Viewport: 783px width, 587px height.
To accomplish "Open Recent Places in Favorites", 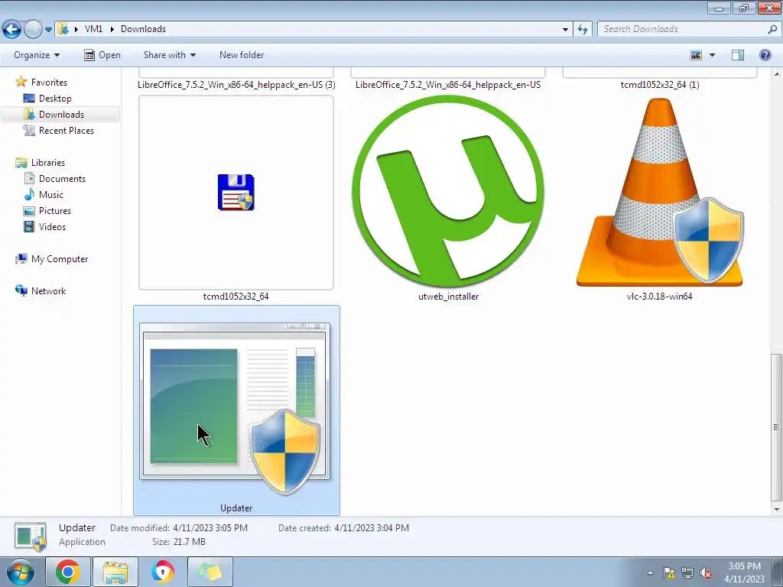I will 67,130.
